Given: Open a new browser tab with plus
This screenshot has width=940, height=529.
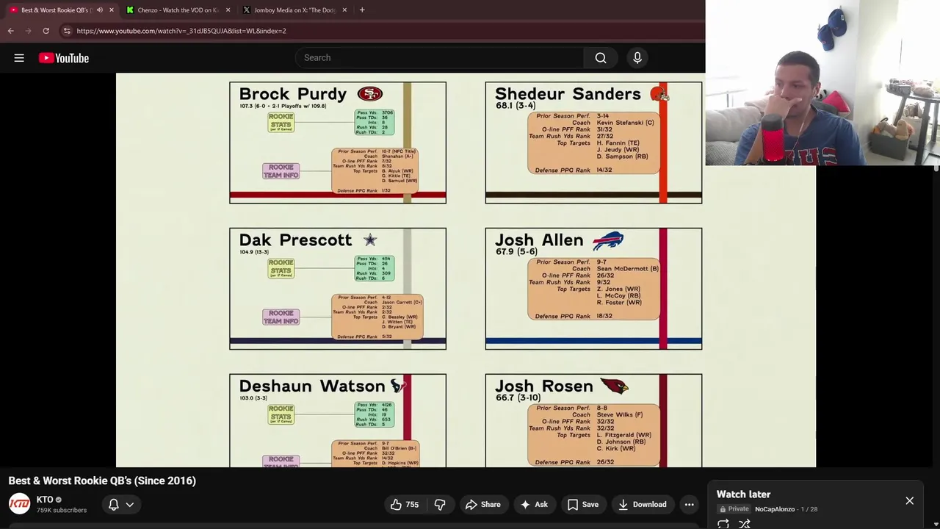Looking at the screenshot, I should [x=362, y=10].
